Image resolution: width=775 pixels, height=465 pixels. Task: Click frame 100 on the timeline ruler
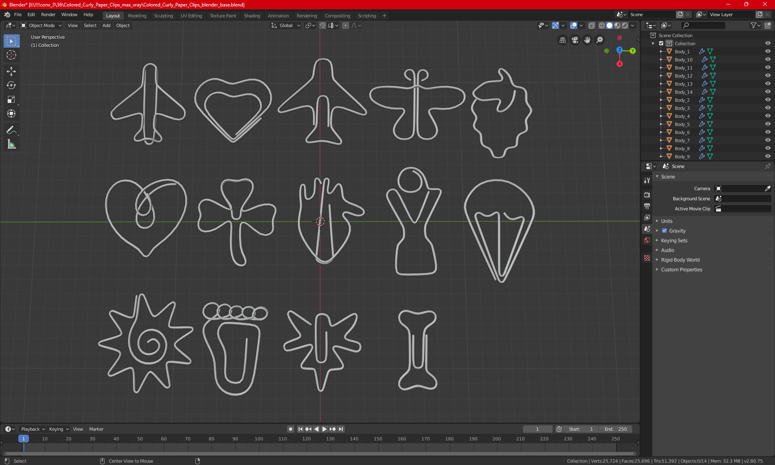pos(259,439)
